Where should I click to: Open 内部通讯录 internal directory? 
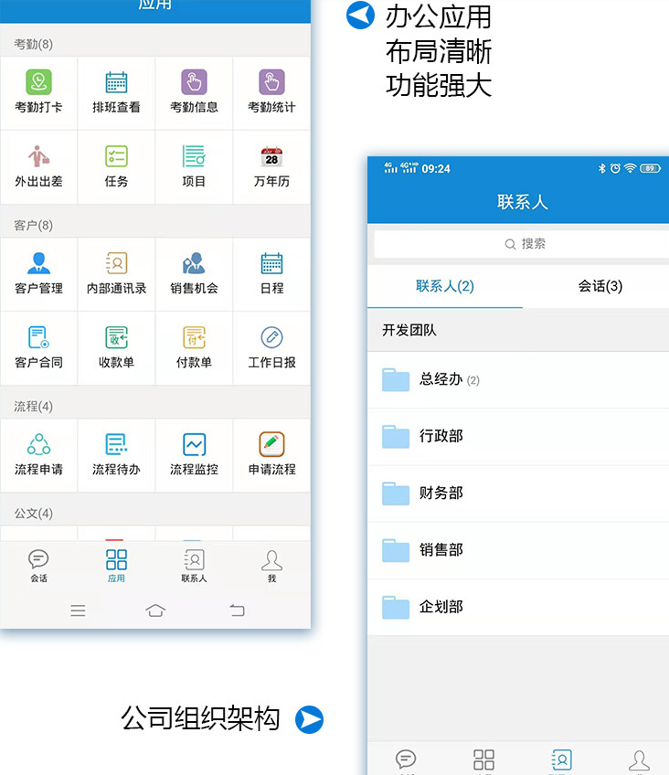pos(116,274)
